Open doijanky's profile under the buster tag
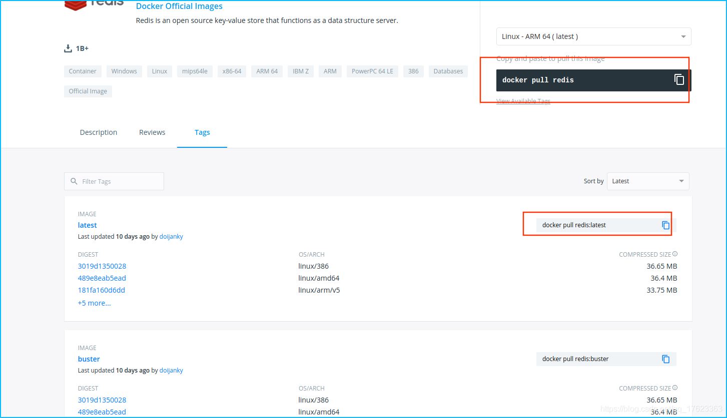The width and height of the screenshot is (727, 418). tap(171, 371)
